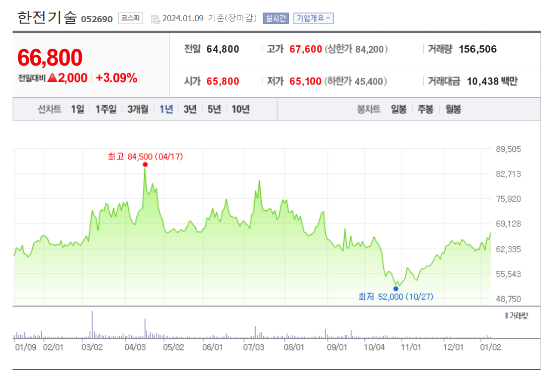Click the +3.09% change percentage
This screenshot has height=370, width=541.
(116, 78)
